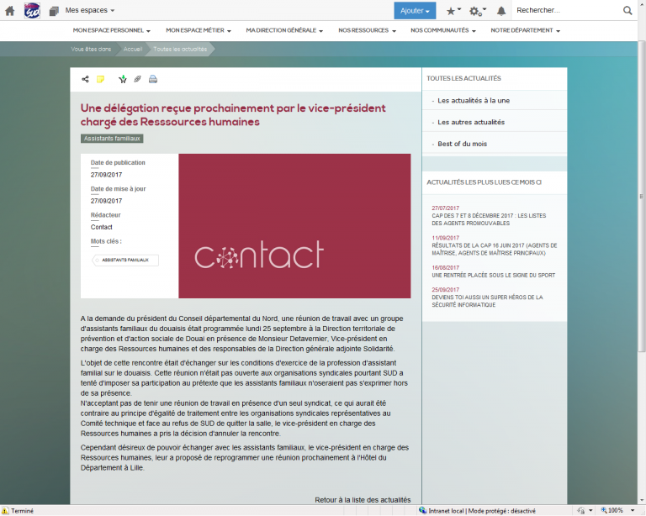Click the article headline text
This screenshot has height=516, width=646.
coord(233,115)
